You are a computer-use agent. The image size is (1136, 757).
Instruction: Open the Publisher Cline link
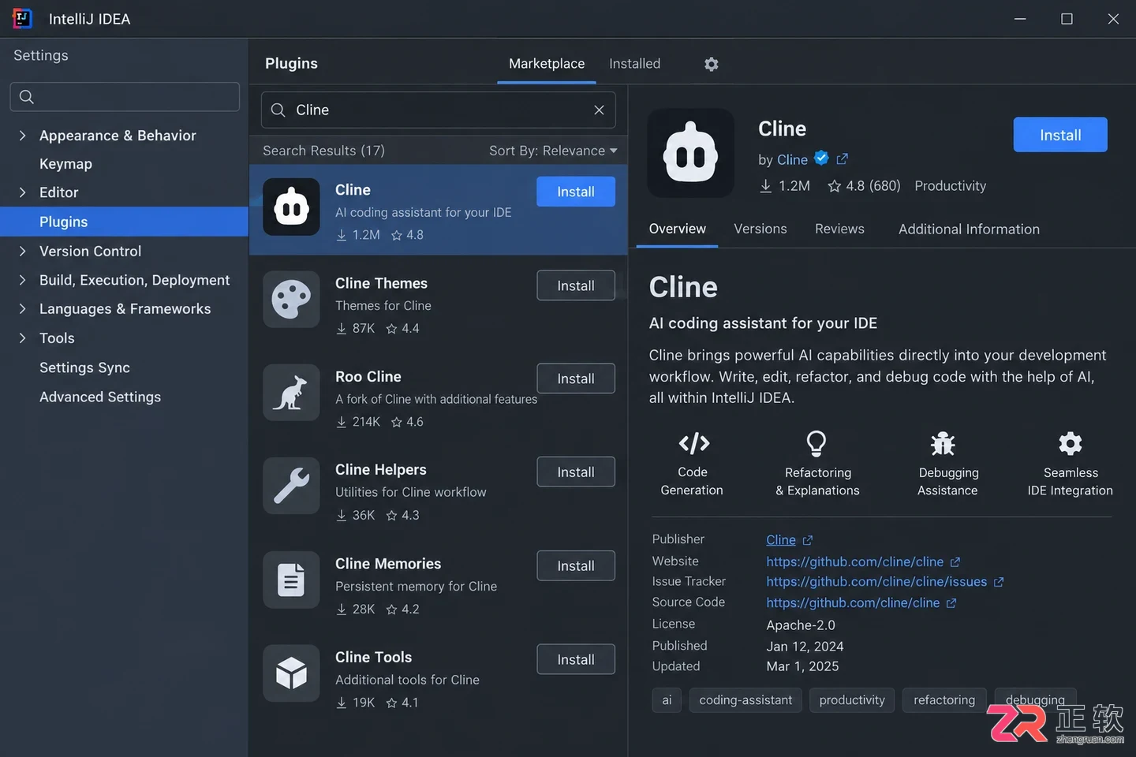[x=781, y=540]
